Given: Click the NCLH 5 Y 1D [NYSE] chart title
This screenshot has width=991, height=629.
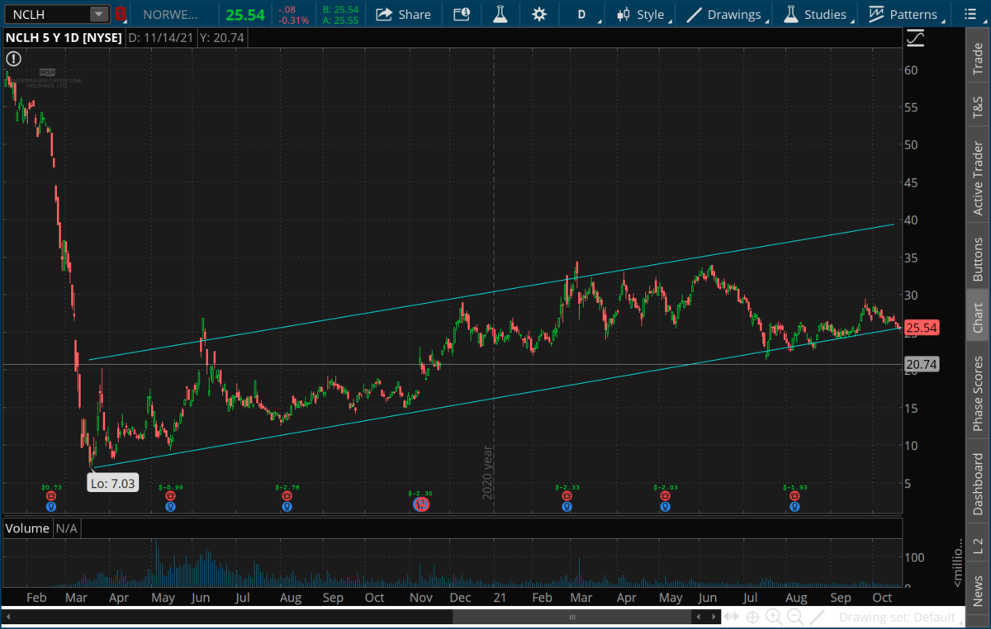Looking at the screenshot, I should (64, 38).
